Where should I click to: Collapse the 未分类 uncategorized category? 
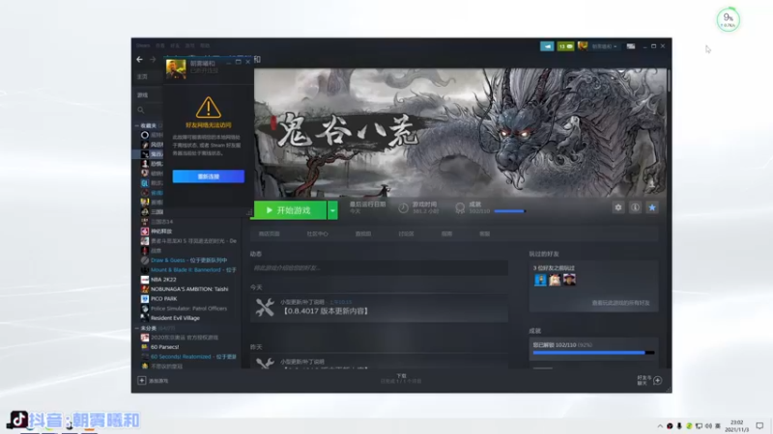(x=136, y=328)
